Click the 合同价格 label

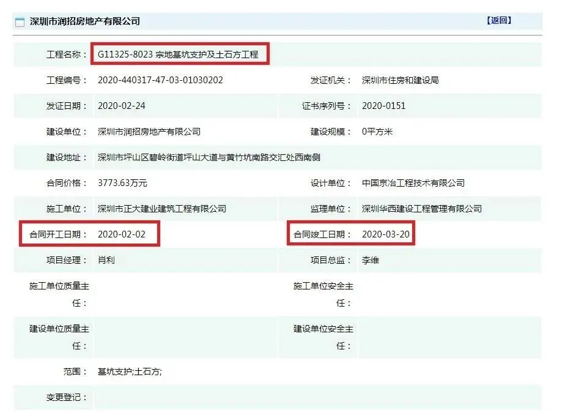tap(66, 183)
